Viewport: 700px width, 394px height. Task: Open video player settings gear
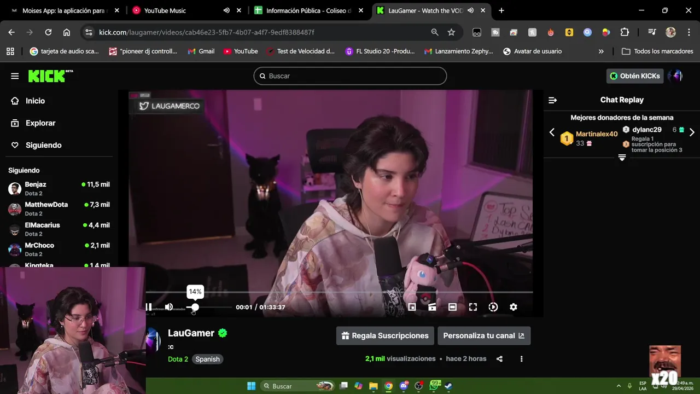514,307
